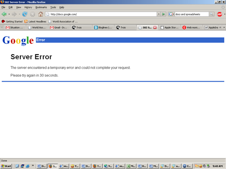Viewport: 226px width, 169px height.
Task: Open the quick launch overflow chevron
Action: (33, 165)
